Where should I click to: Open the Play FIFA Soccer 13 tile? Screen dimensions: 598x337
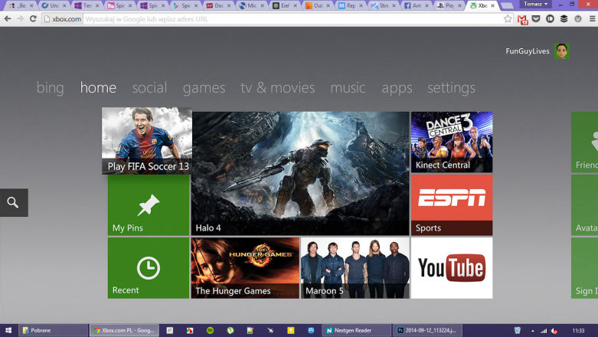[x=147, y=141]
